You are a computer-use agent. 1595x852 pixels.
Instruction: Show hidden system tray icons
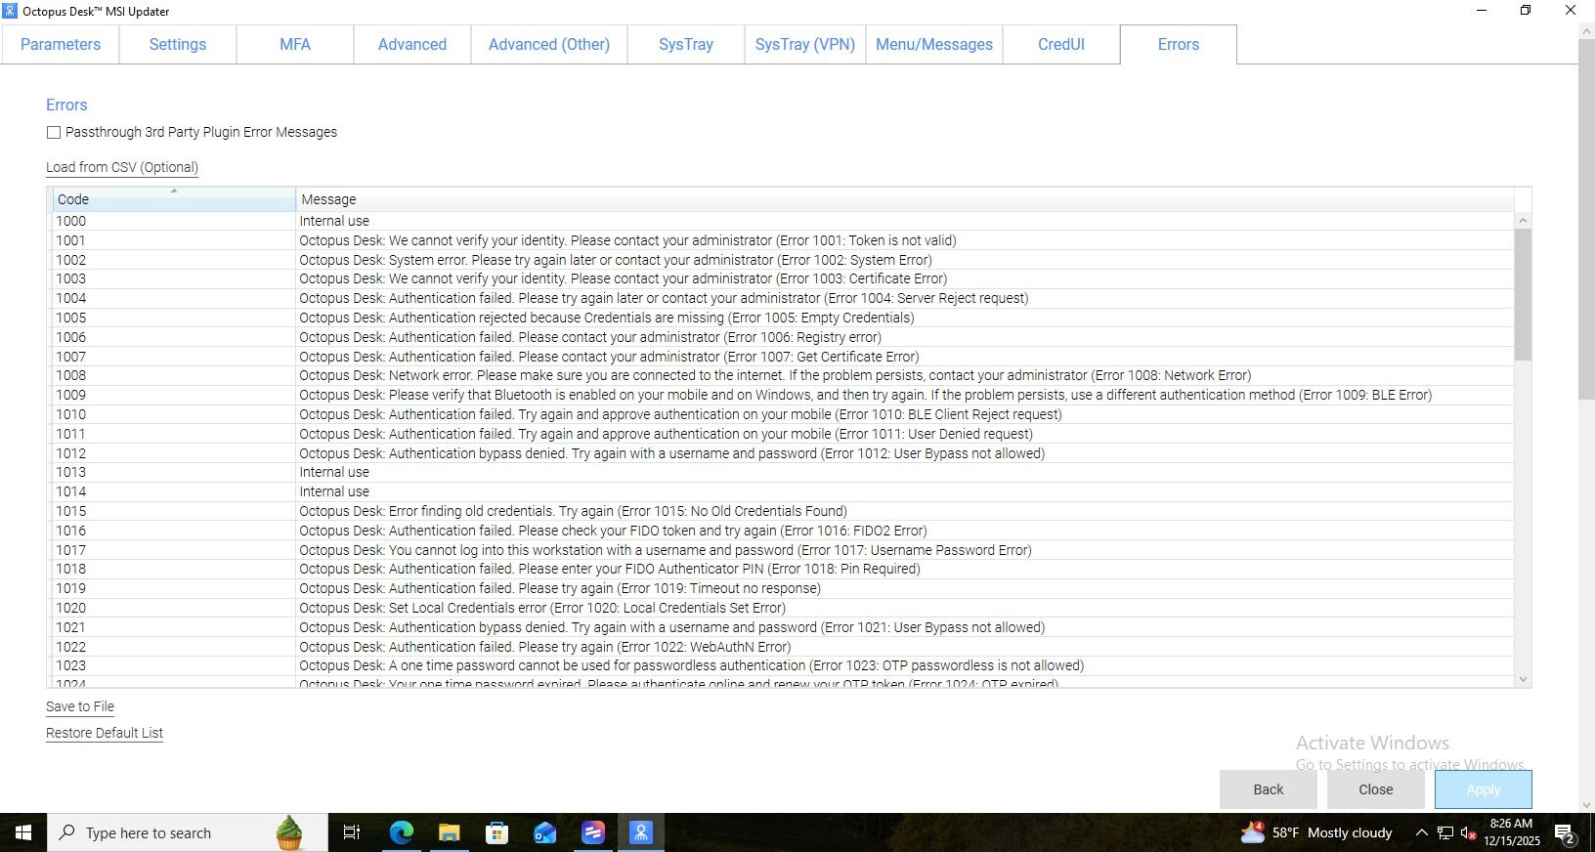[1422, 833]
